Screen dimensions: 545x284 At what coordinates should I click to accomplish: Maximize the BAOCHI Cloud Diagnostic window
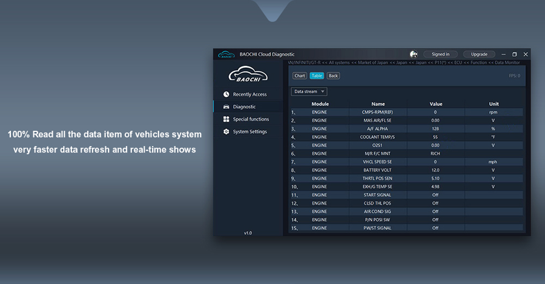click(x=515, y=54)
